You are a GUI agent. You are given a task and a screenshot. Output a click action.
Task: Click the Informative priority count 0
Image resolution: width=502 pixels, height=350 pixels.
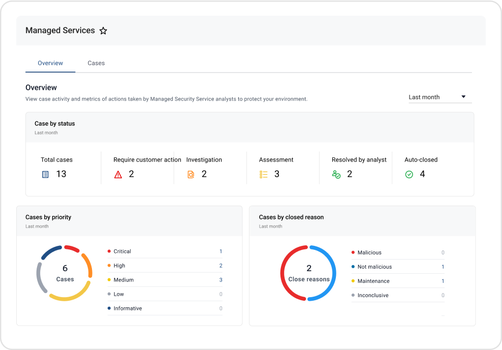point(221,308)
